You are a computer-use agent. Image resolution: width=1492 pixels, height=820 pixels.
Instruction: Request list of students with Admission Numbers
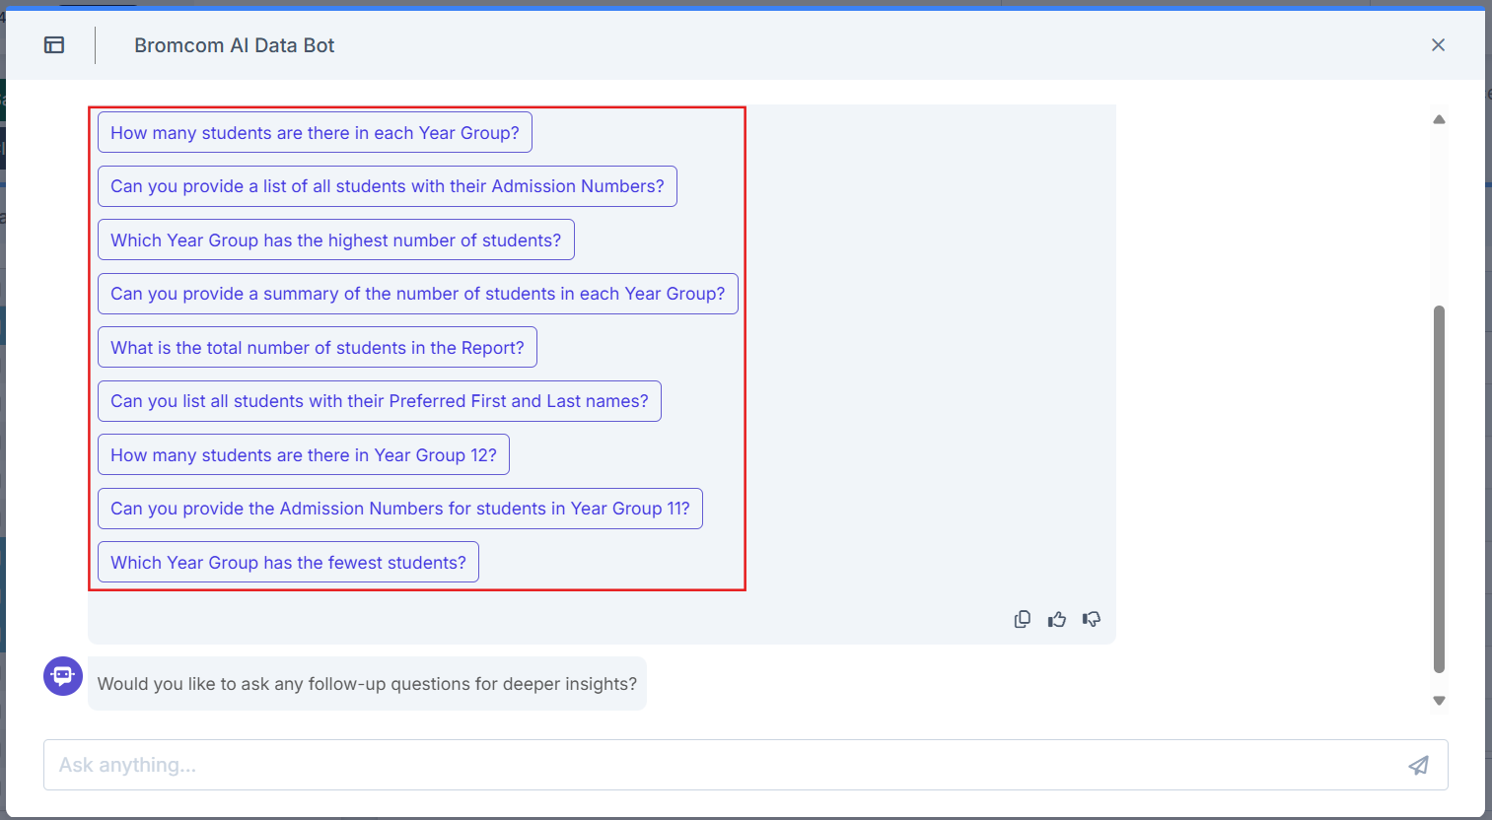click(x=387, y=186)
